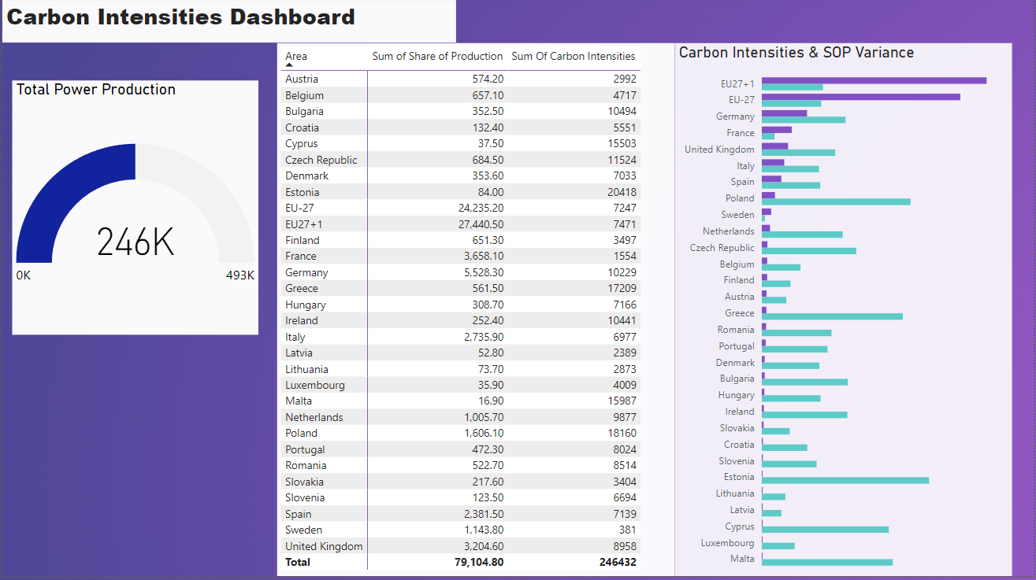Screen dimensions: 1036x580
Task: Click Poland's teal SOP variance bar
Action: click(x=835, y=201)
